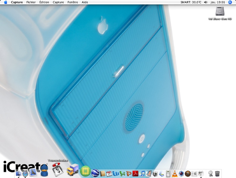Launch Microsoft PowerPoint from the dock

(x=129, y=174)
